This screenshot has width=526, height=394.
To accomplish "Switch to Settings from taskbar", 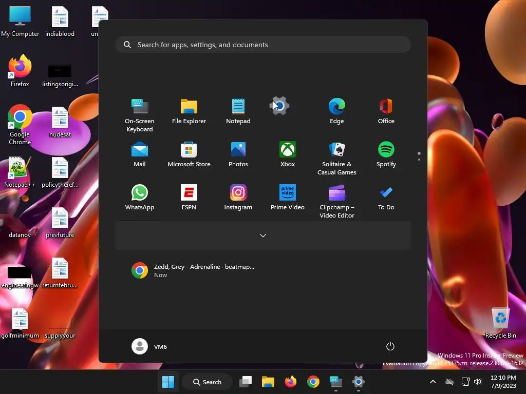I will (358, 382).
